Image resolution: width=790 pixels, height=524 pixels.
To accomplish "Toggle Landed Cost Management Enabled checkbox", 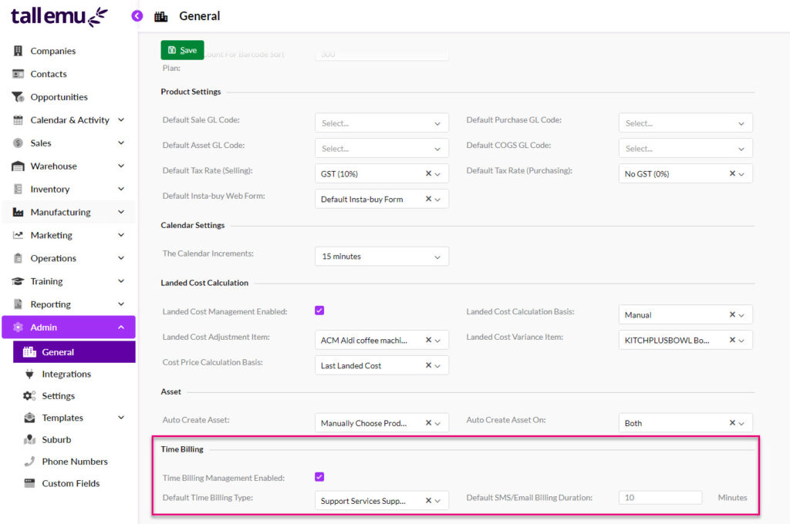I will pyautogui.click(x=319, y=311).
